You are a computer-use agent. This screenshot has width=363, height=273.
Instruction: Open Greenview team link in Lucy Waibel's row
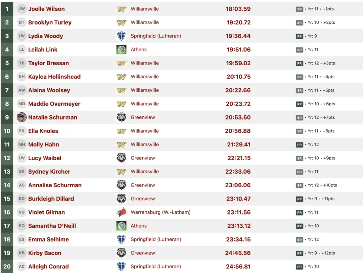click(x=143, y=158)
